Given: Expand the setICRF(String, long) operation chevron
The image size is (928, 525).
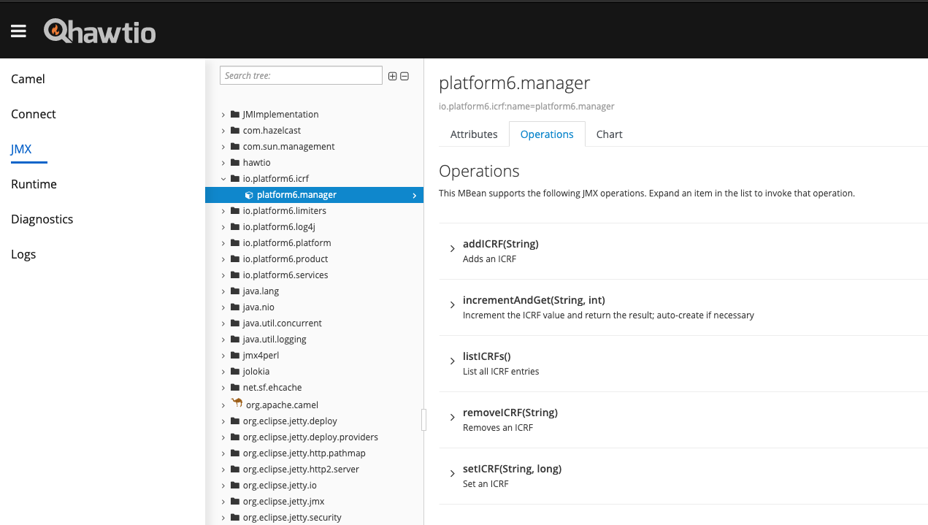Looking at the screenshot, I should (453, 474).
